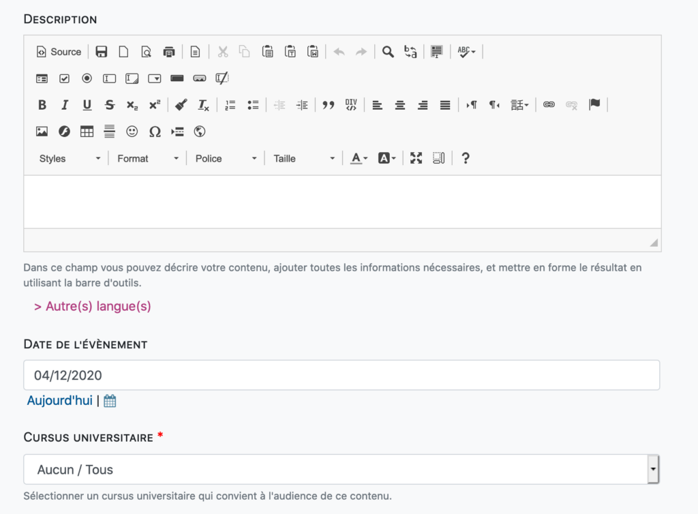This screenshot has height=514, width=698.
Task: Toggle Bold formatting
Action: coord(42,105)
